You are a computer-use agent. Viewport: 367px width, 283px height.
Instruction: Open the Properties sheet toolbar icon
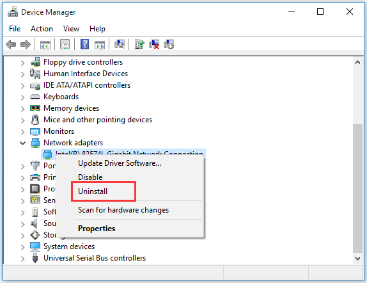65,44
